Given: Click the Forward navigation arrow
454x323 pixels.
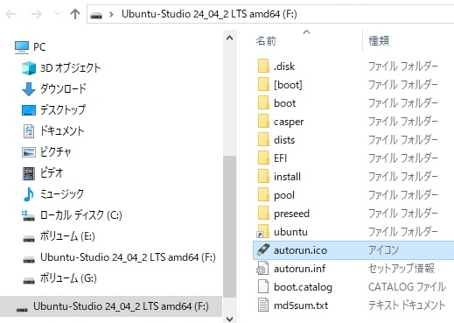Looking at the screenshot, I should 37,14.
